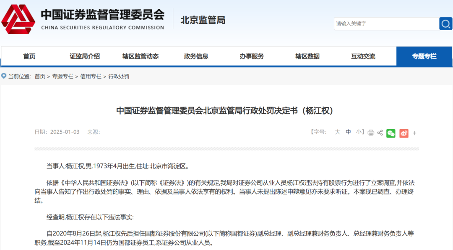Expand the 办事服务 menu
Viewport: 453px width, 250px height.
click(252, 56)
